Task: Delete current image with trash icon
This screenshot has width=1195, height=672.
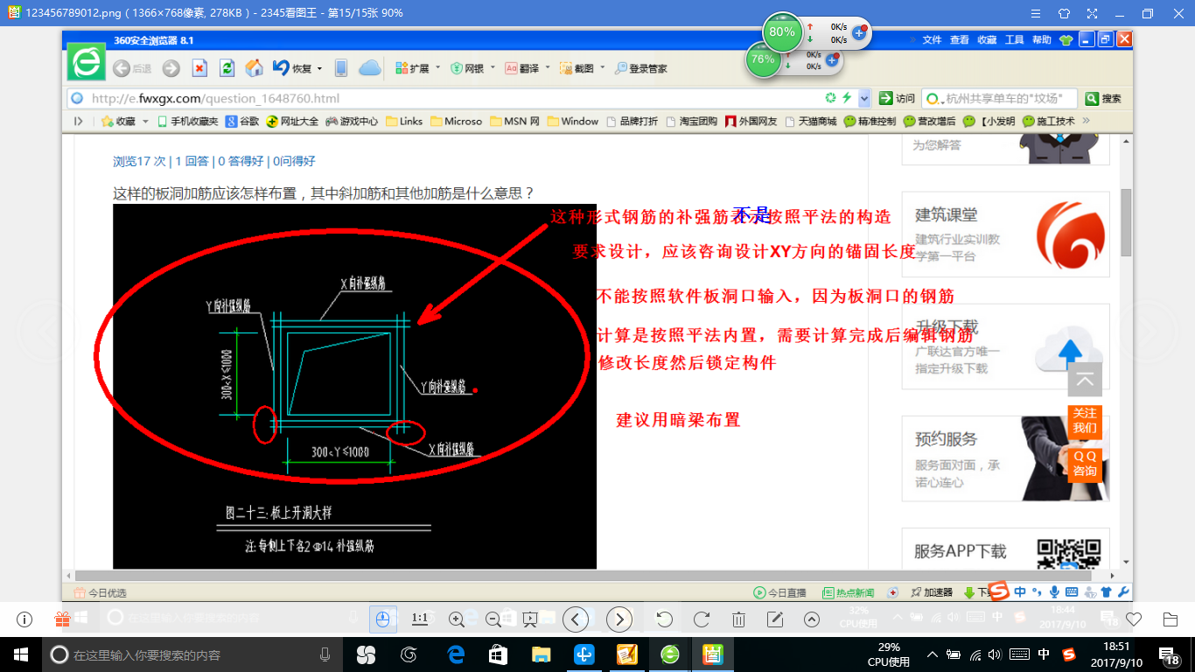Action: click(737, 619)
